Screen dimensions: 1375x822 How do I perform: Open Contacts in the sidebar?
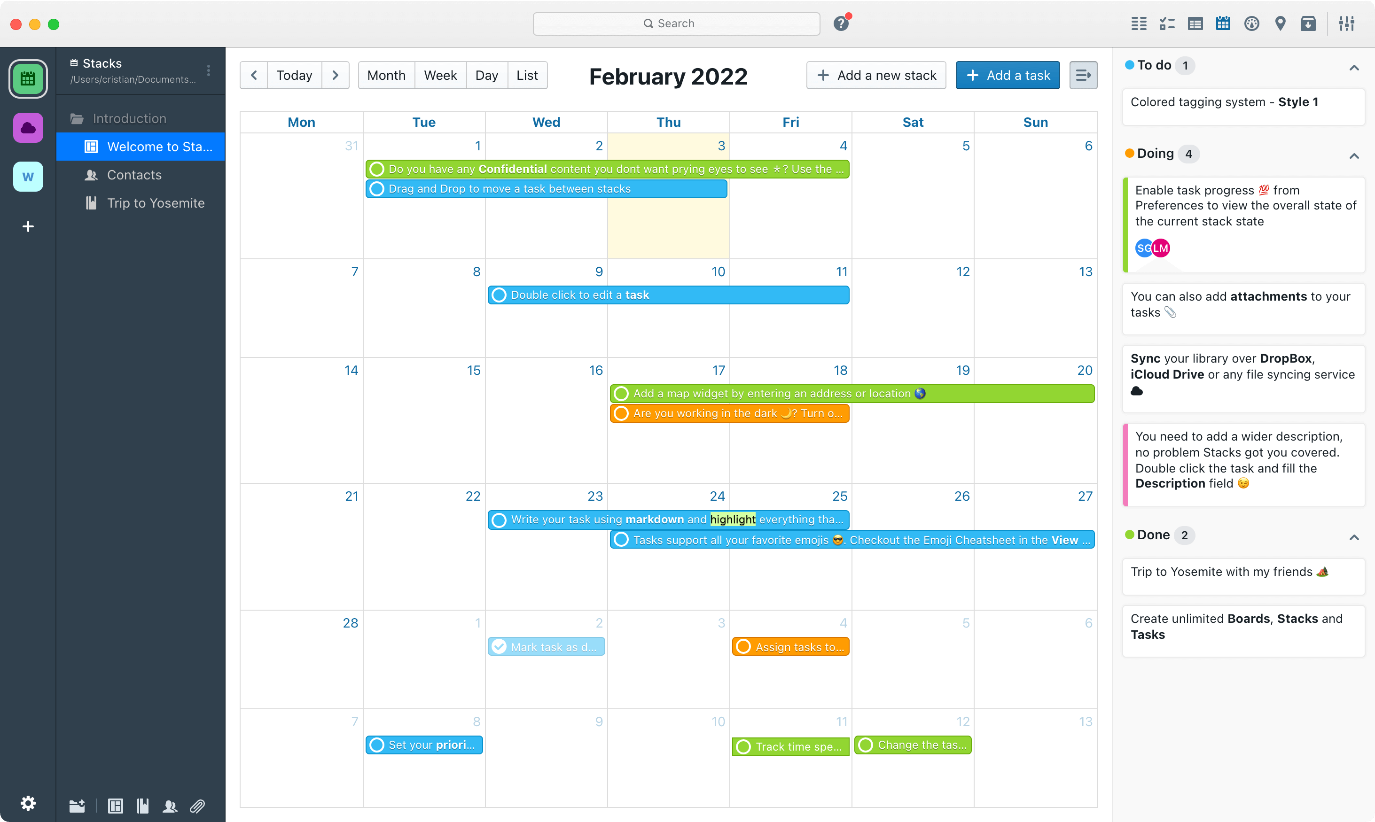point(141,175)
